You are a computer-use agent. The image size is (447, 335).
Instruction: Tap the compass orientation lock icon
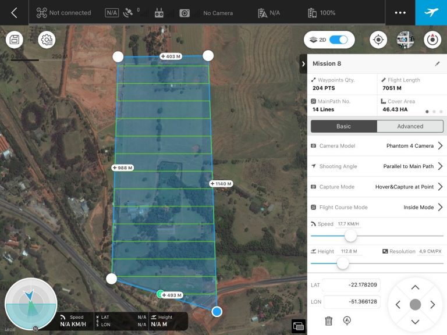point(432,40)
